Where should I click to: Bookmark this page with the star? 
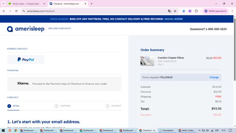175,11
